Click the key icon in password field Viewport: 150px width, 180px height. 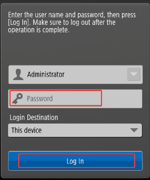click(18, 98)
